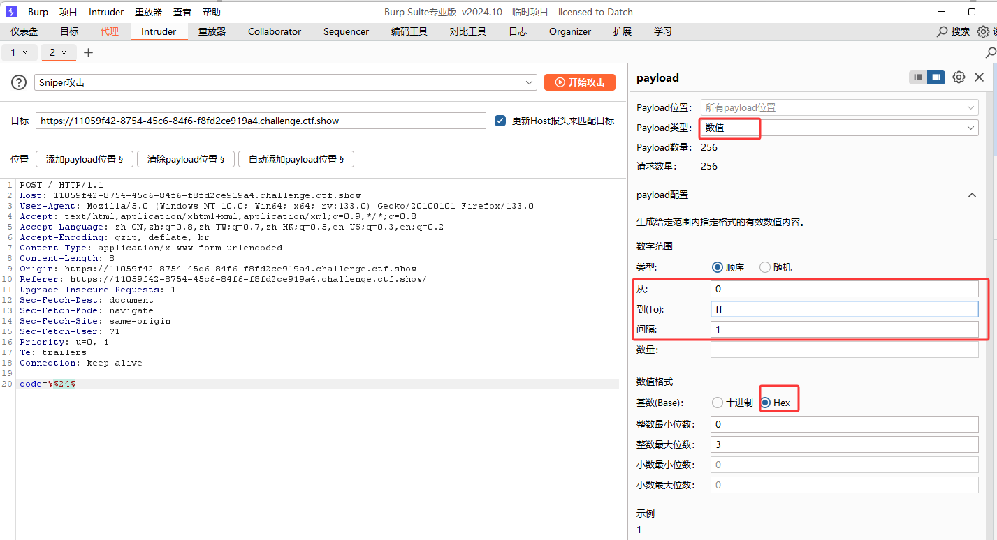The image size is (997, 540).
Task: Open the Payload类型 dropdown
Action: (x=839, y=128)
